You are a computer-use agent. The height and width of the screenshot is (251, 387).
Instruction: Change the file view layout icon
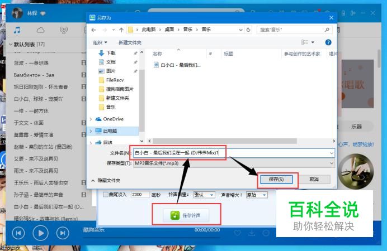[305, 42]
